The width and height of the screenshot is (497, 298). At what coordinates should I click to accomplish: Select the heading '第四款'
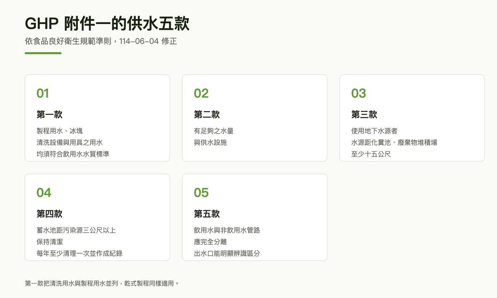point(49,214)
